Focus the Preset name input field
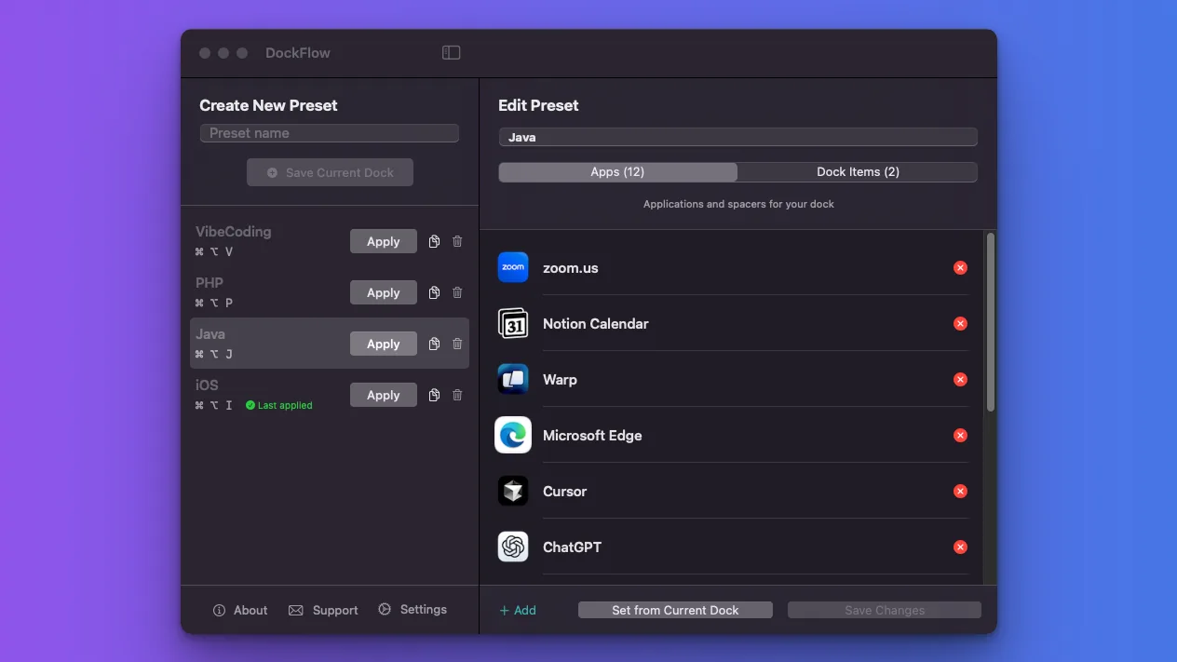The height and width of the screenshot is (662, 1177). (x=330, y=133)
